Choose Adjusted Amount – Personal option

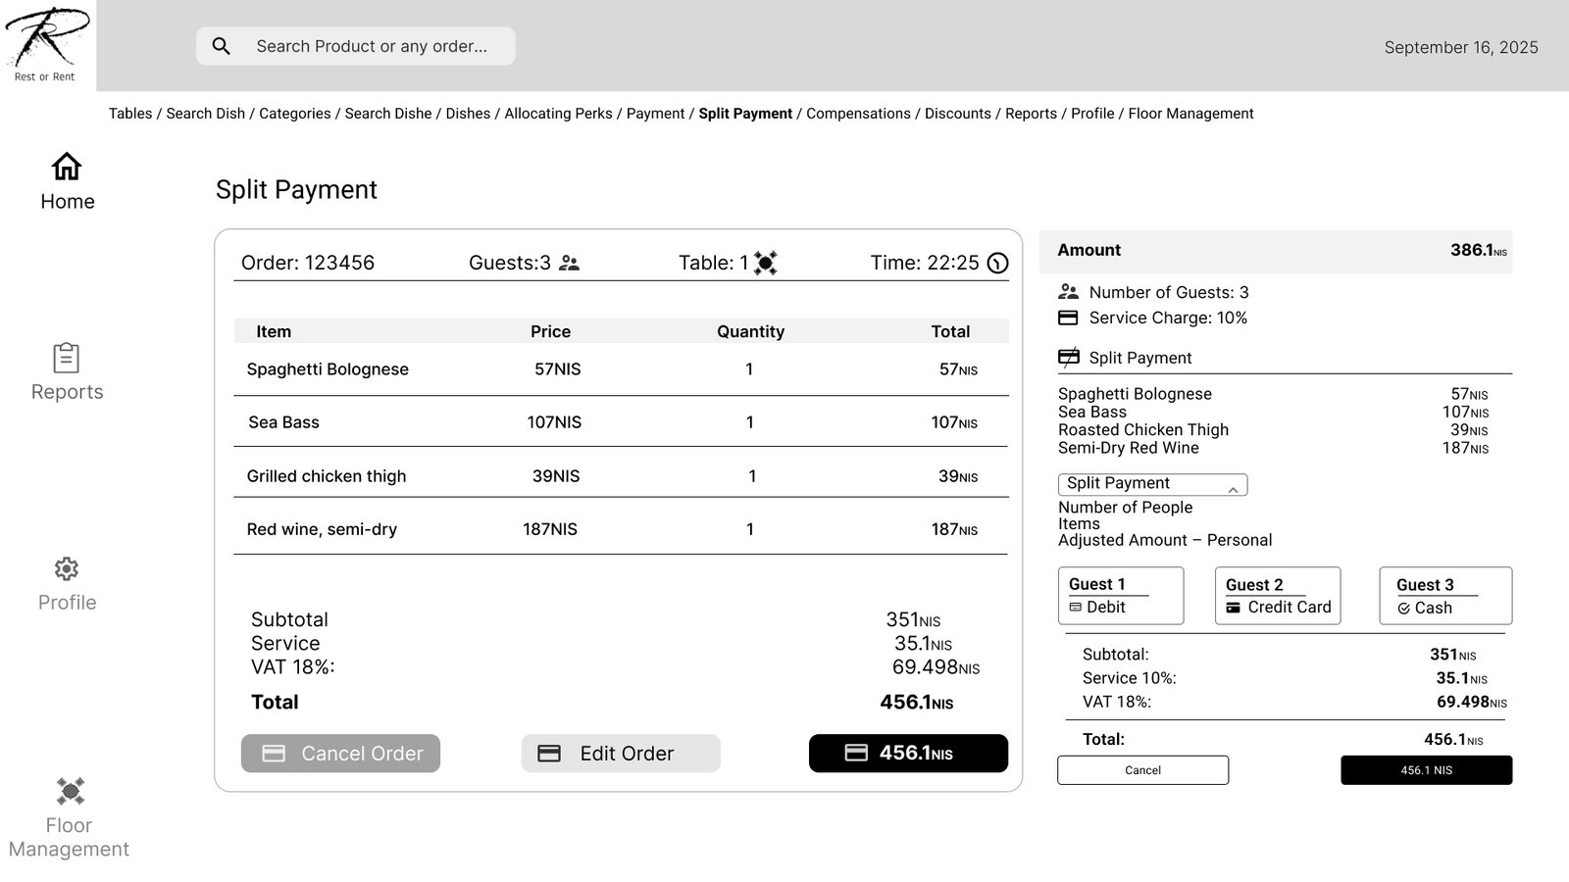1164,540
